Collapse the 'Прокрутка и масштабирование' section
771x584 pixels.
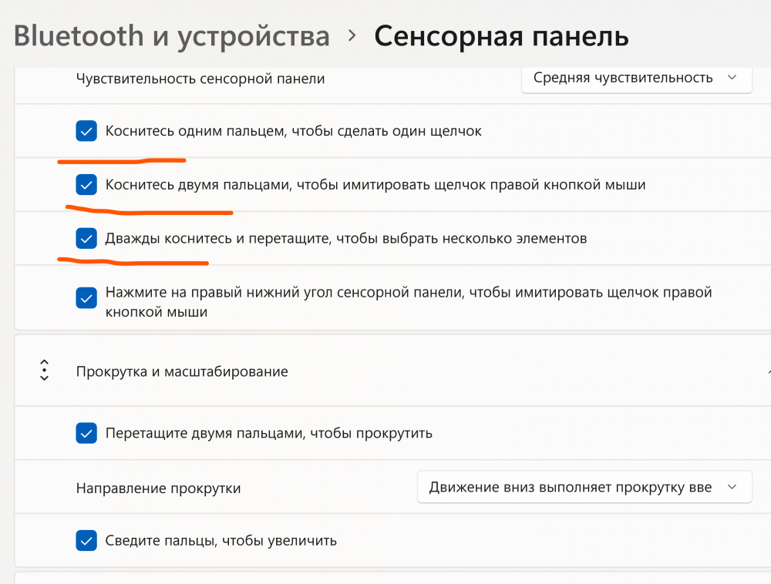tap(762, 371)
